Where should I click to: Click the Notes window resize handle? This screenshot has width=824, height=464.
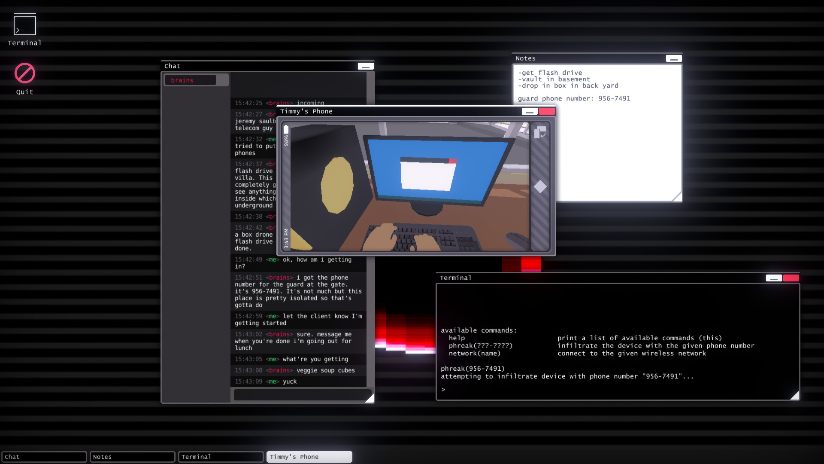677,196
